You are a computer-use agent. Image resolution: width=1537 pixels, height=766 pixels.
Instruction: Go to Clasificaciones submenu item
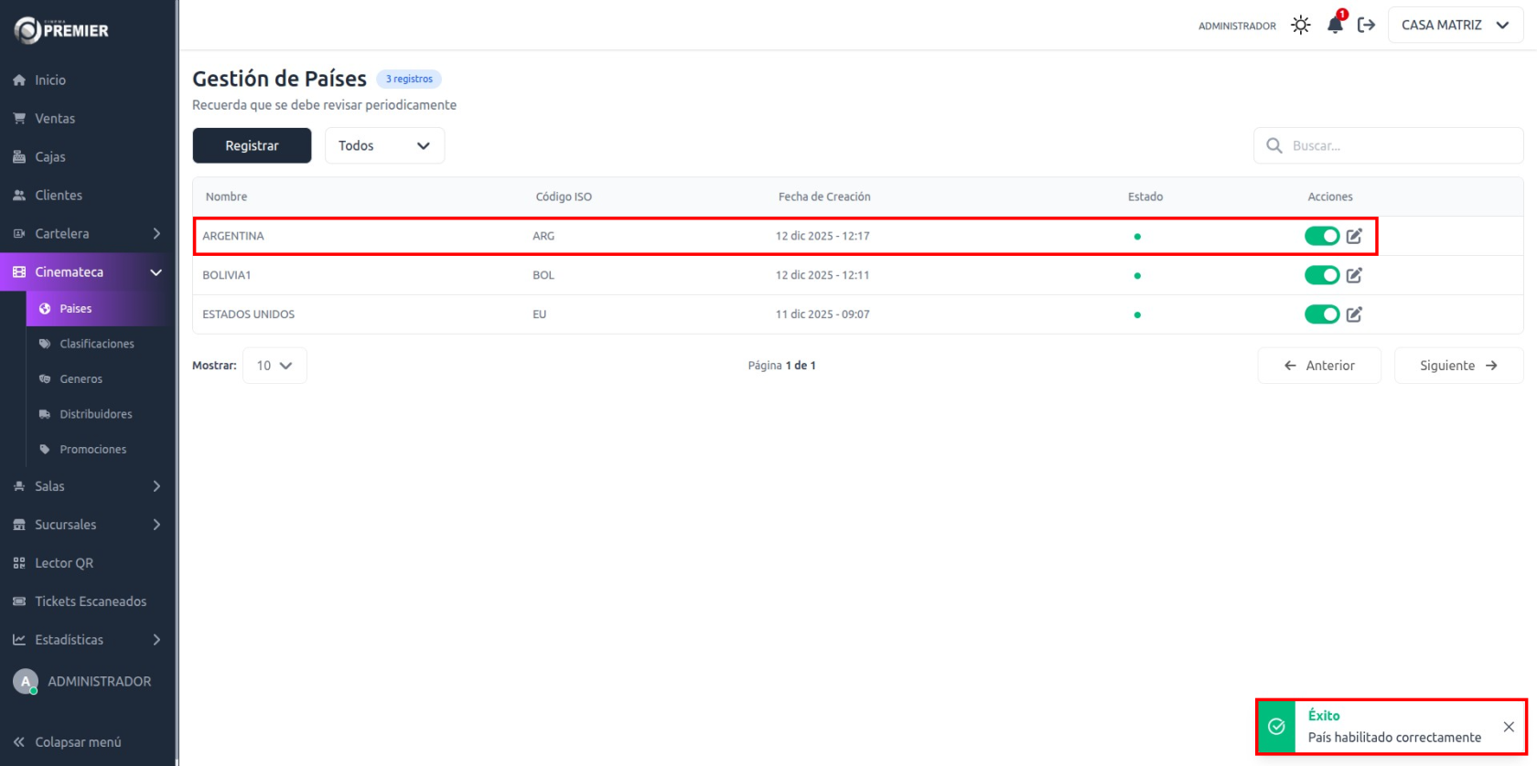pos(97,344)
